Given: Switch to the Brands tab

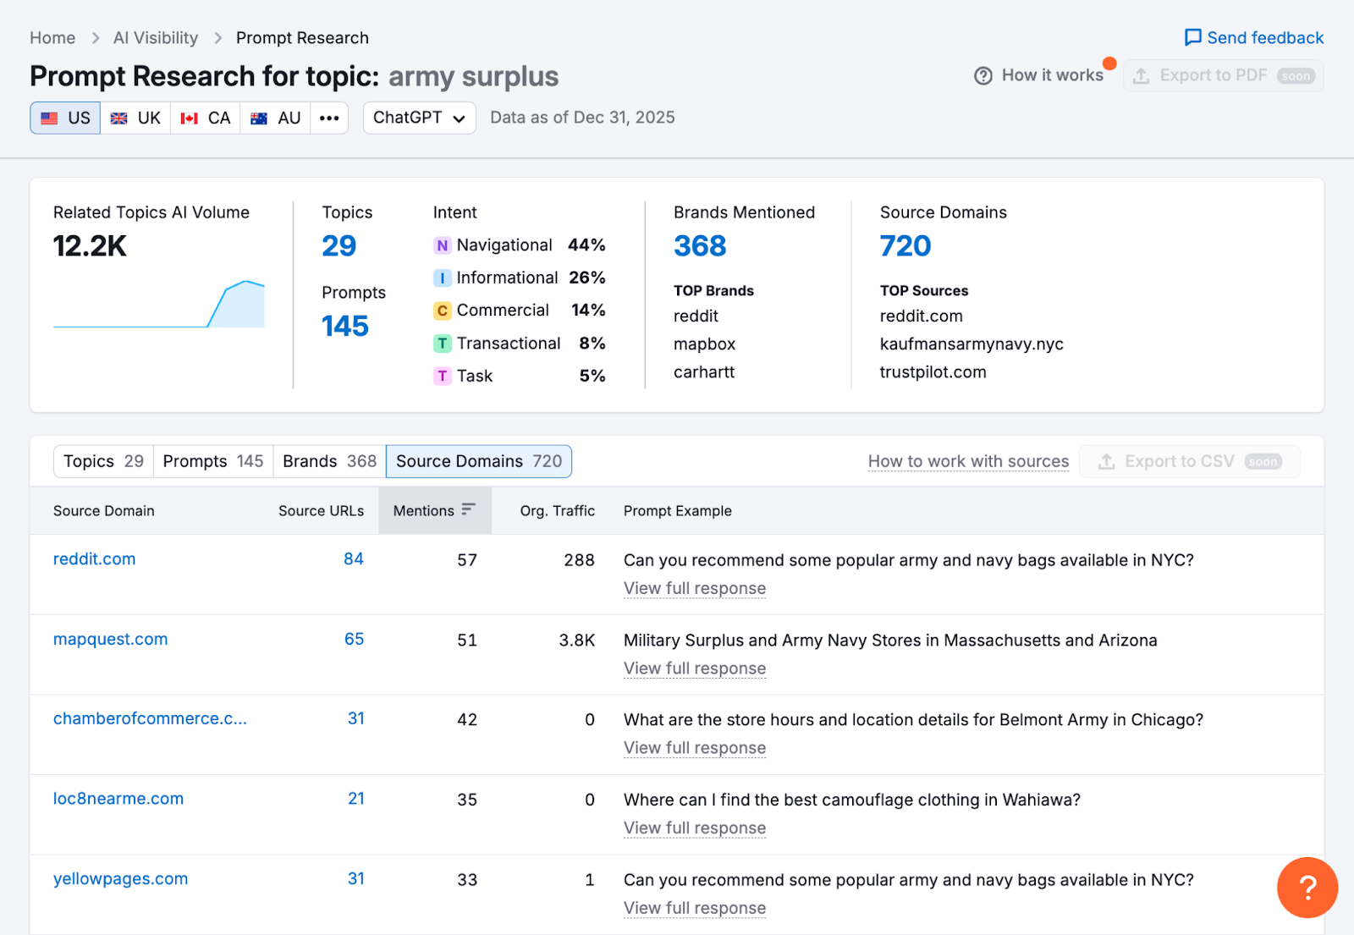Looking at the screenshot, I should (329, 462).
